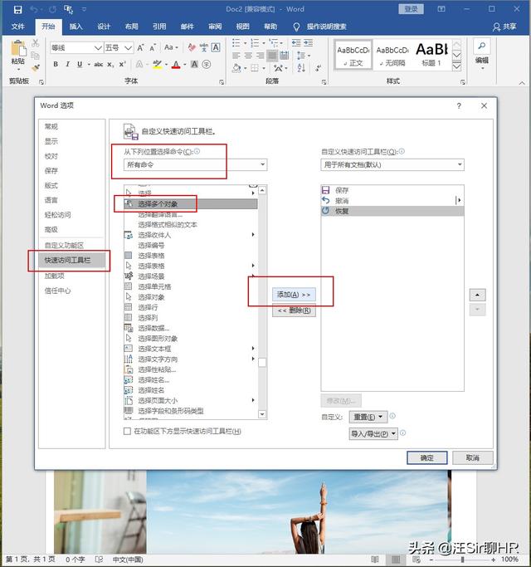Viewport: 531px width, 567px height.
Task: Switch to the Insert tab
Action: click(76, 27)
